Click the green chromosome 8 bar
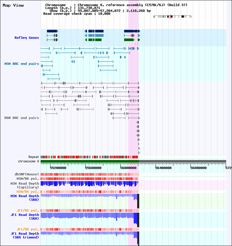232x246 pixels. pos(90,161)
